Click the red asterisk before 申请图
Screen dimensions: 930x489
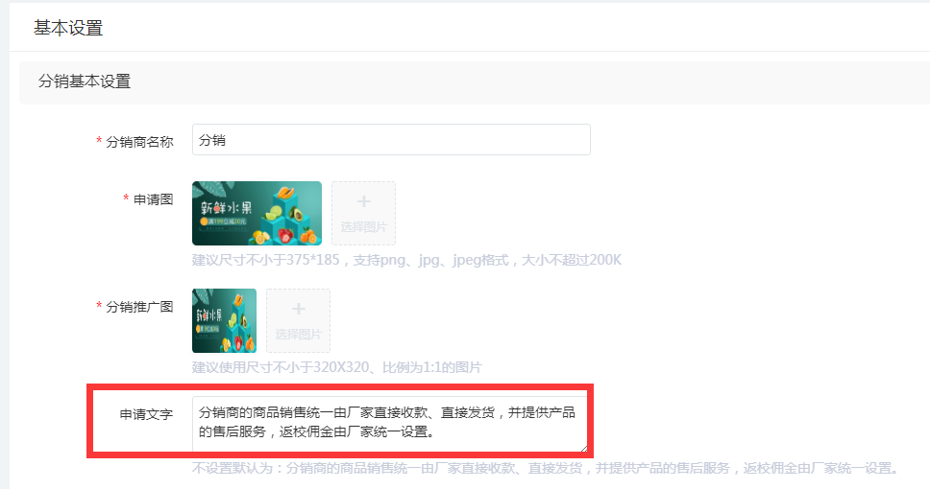(126, 198)
